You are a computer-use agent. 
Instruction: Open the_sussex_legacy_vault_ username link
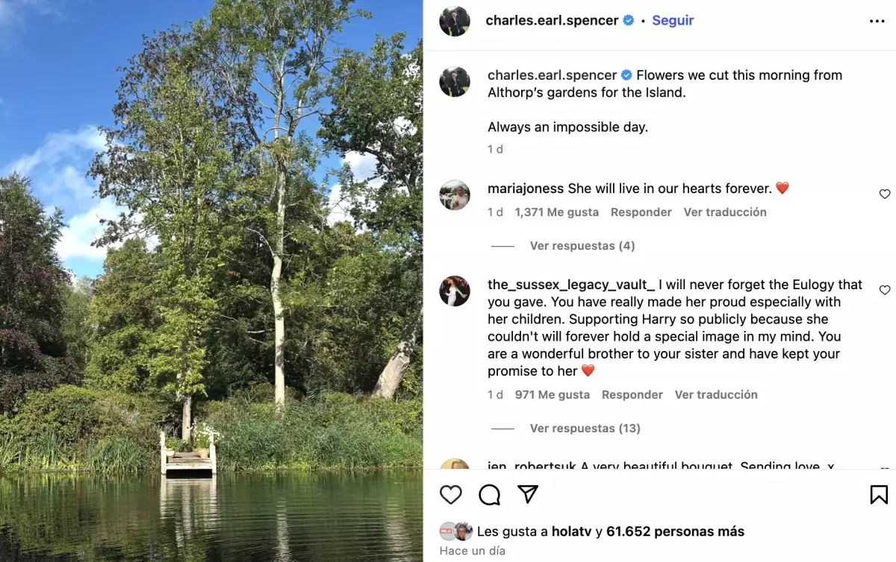[x=571, y=285]
